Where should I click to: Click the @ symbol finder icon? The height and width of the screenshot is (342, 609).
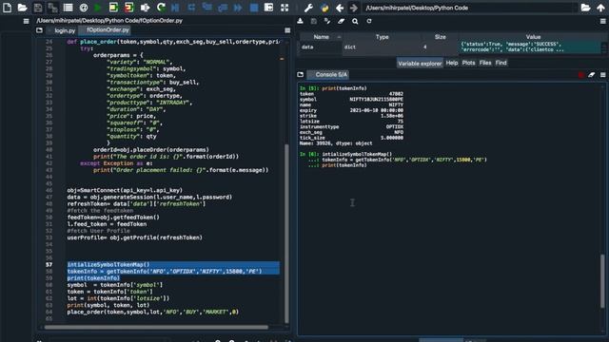(x=83, y=8)
